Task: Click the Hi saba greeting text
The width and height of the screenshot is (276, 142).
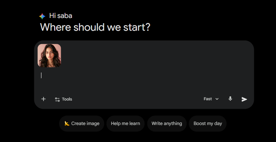Action: point(61,16)
